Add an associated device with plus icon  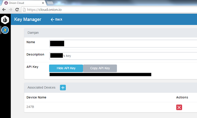click(x=63, y=87)
